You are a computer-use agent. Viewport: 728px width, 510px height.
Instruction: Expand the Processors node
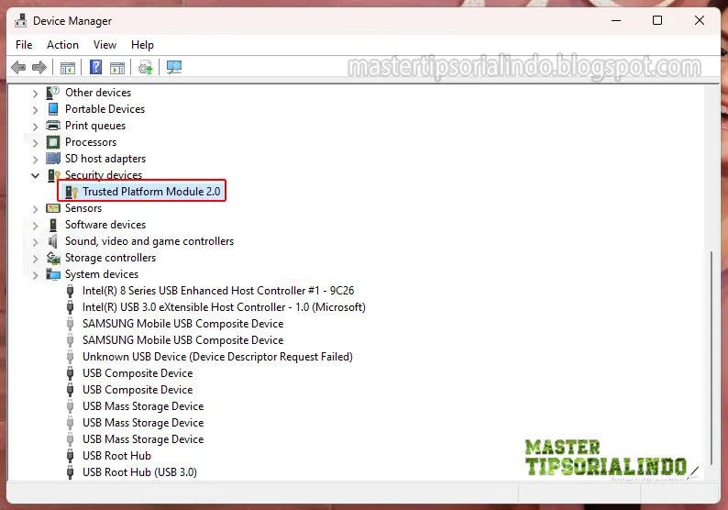(x=35, y=143)
